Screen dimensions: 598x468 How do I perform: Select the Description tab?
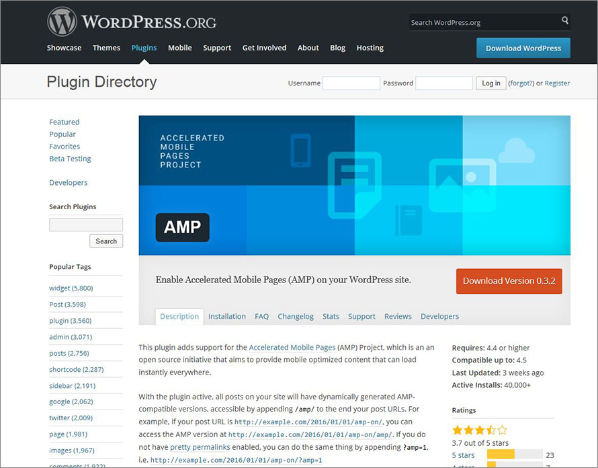[x=179, y=317]
